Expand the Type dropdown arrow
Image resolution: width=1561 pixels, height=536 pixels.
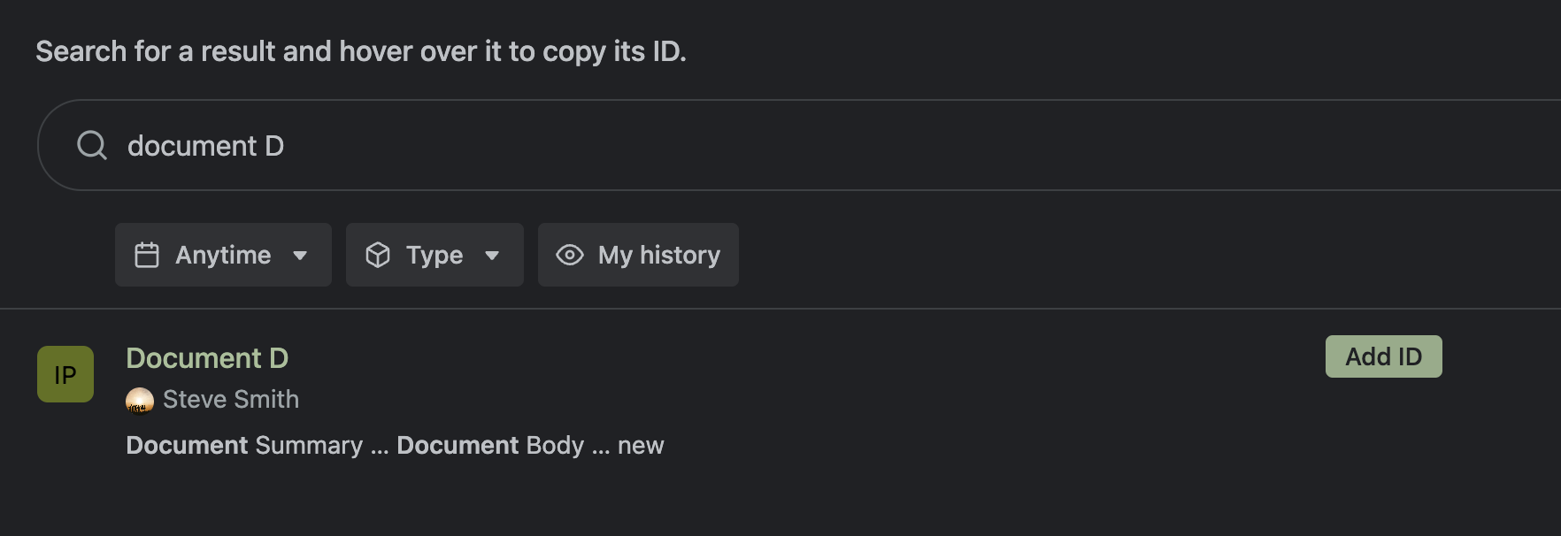click(492, 256)
